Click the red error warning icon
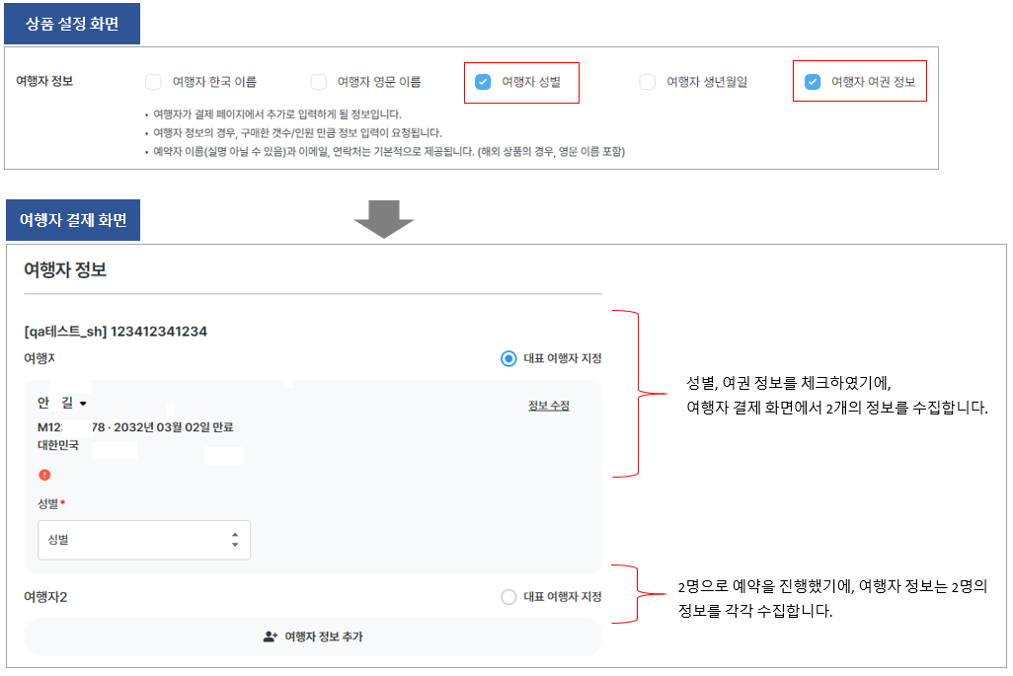The image size is (1013, 676). pos(44,475)
